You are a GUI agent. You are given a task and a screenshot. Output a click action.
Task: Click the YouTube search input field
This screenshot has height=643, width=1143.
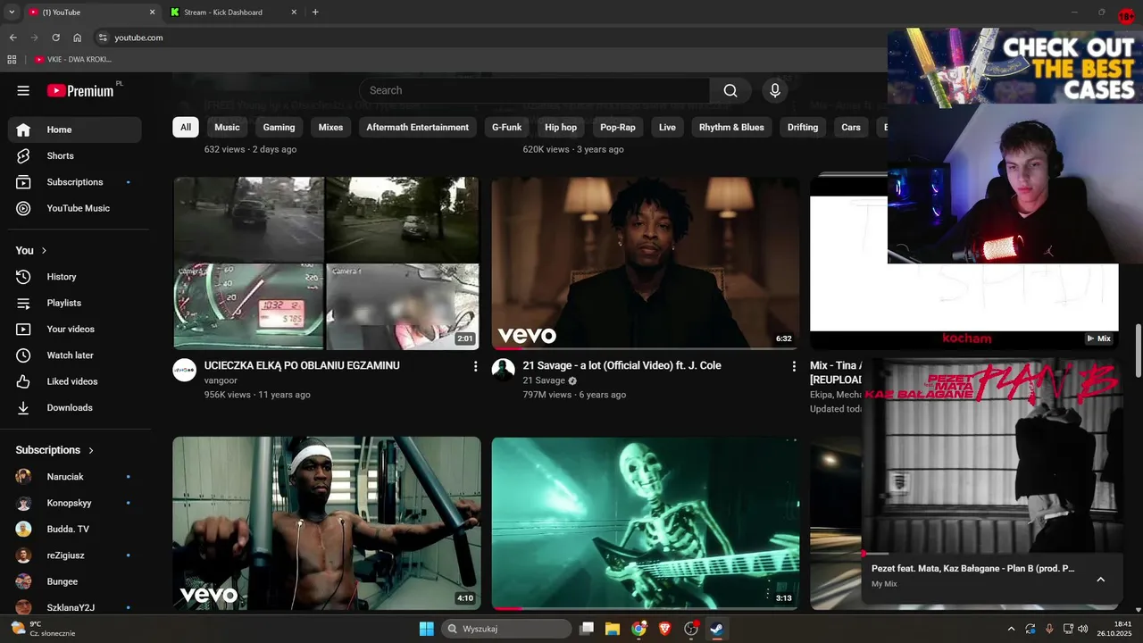tap(534, 90)
